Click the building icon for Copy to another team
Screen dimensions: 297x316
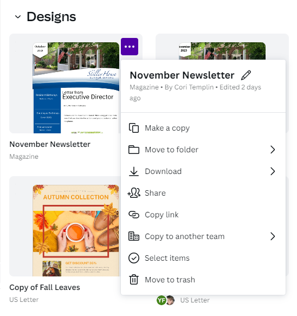point(134,236)
